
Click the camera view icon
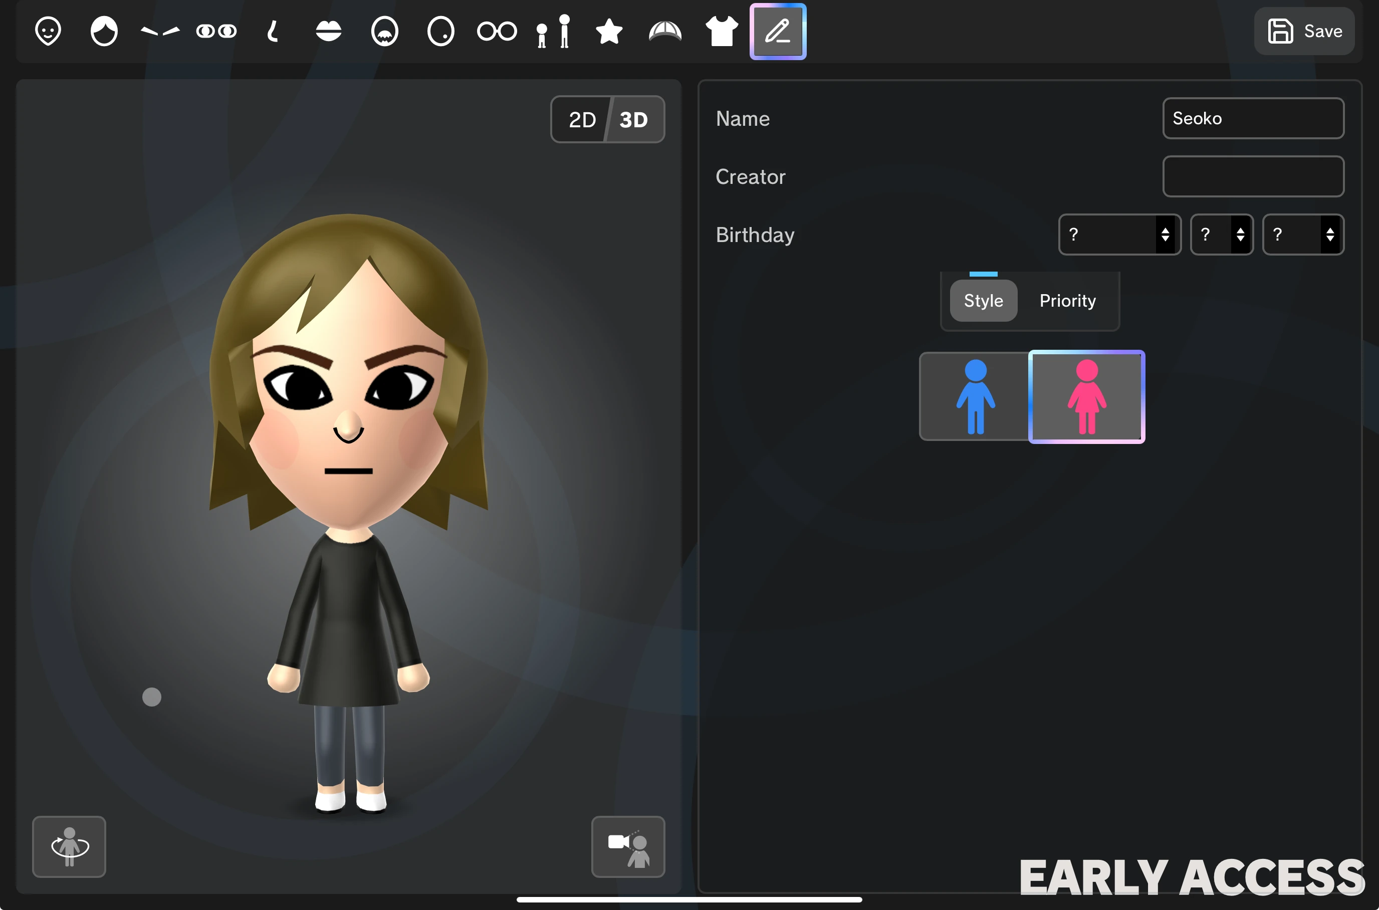coord(628,846)
